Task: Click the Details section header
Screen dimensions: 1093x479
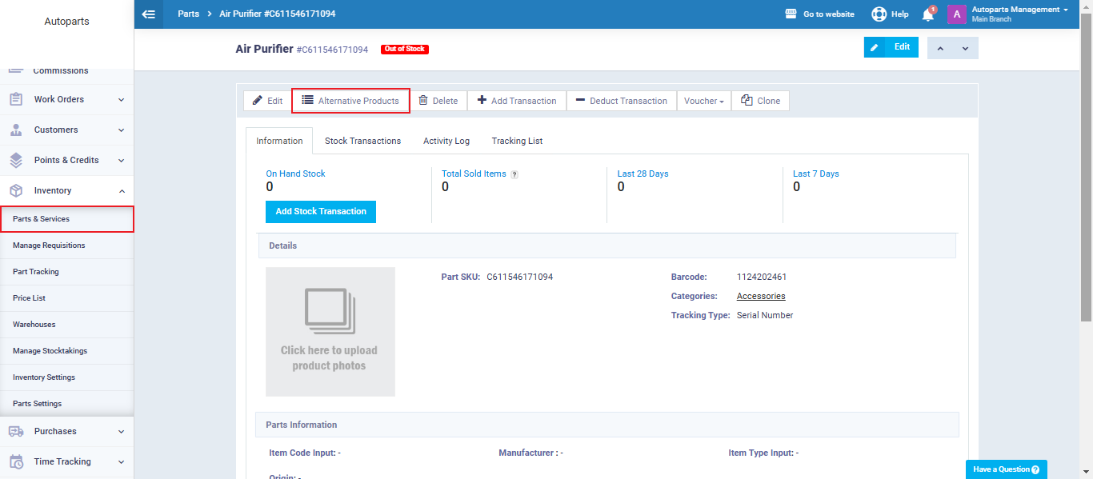Action: [x=607, y=245]
